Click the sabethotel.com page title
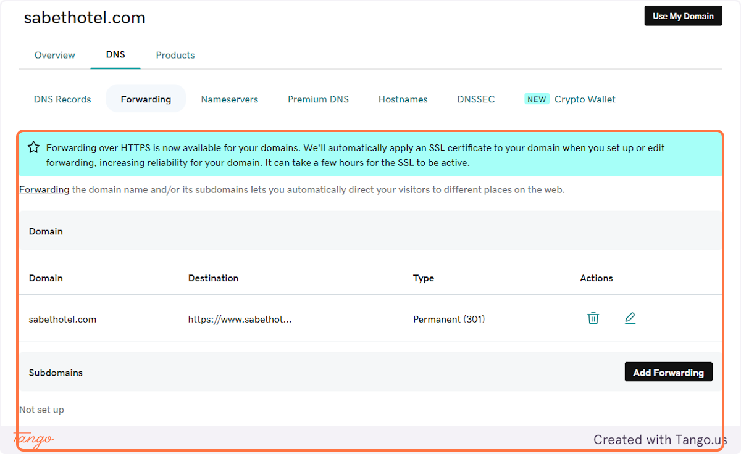Screen dimensions: 741x454 (x=85, y=18)
